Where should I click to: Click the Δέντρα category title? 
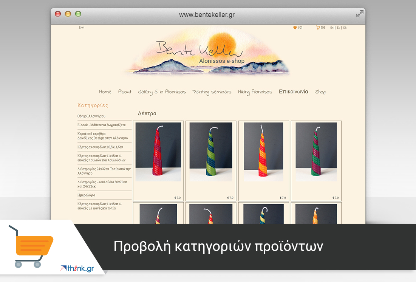pyautogui.click(x=147, y=113)
